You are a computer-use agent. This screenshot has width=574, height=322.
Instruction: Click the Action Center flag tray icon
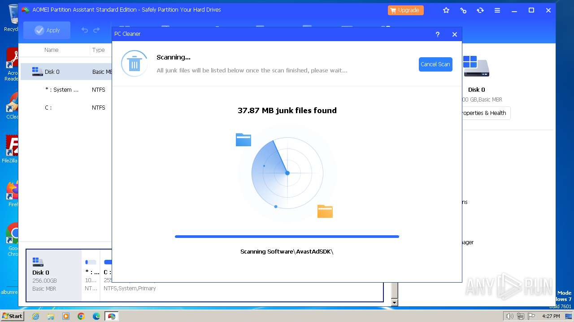pos(532,316)
